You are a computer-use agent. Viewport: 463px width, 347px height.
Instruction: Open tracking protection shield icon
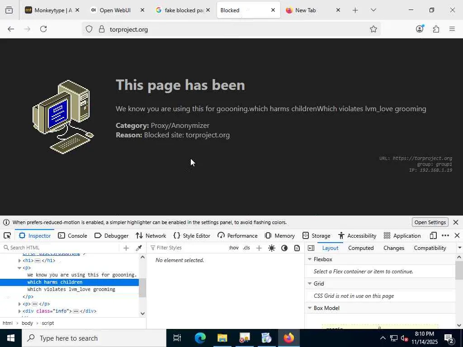point(89,29)
